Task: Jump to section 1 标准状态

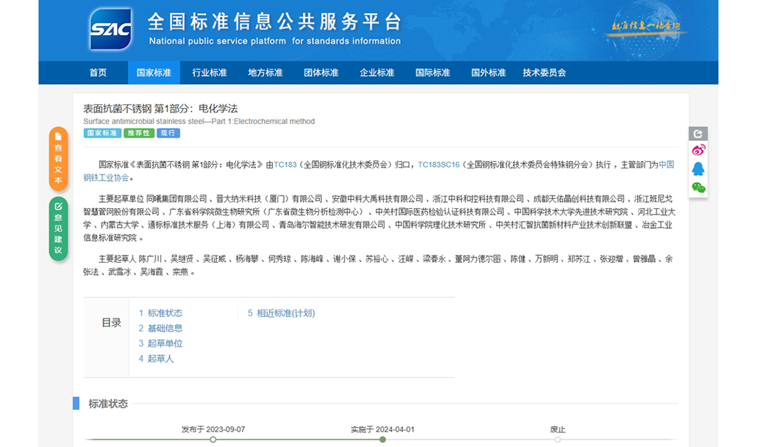Action: (161, 313)
